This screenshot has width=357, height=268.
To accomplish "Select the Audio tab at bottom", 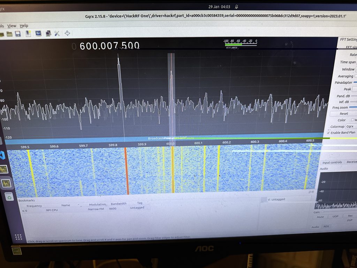I will [x=315, y=227].
